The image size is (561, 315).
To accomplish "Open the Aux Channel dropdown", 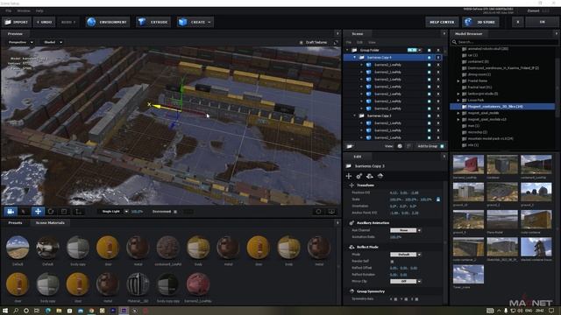I will [x=405, y=230].
